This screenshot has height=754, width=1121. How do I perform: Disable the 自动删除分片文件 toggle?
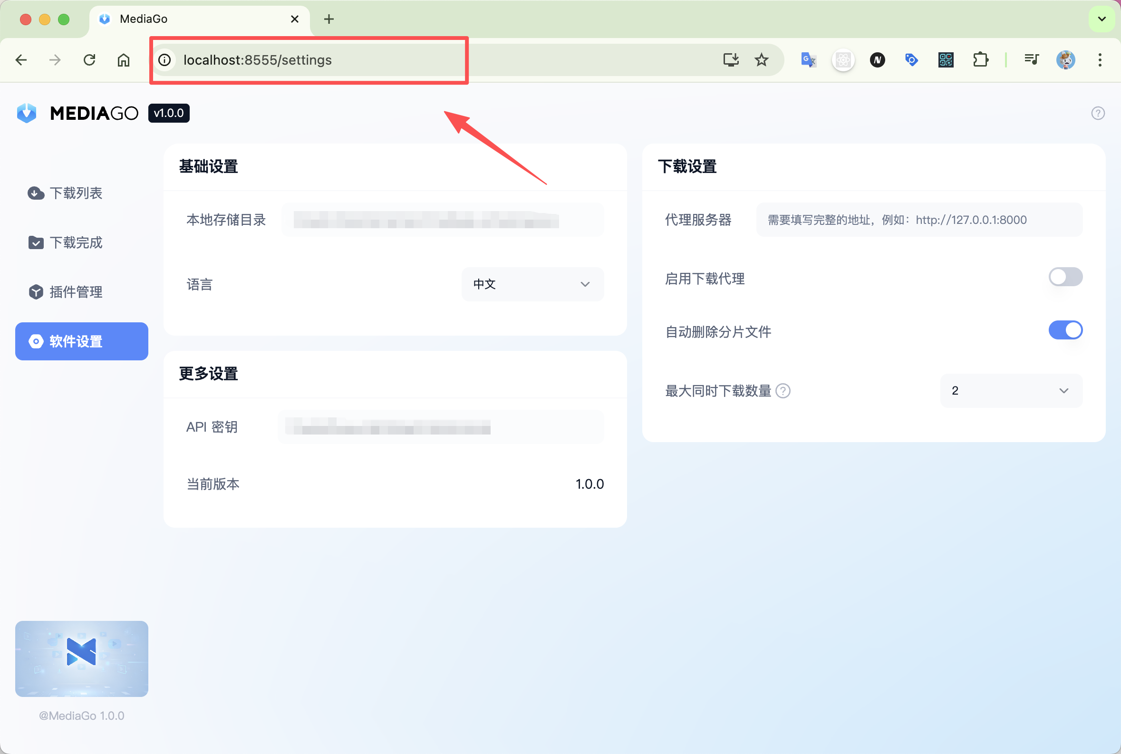click(x=1065, y=330)
